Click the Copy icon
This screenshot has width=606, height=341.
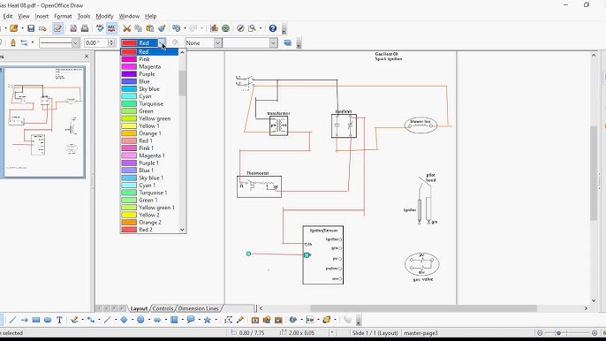[139, 28]
